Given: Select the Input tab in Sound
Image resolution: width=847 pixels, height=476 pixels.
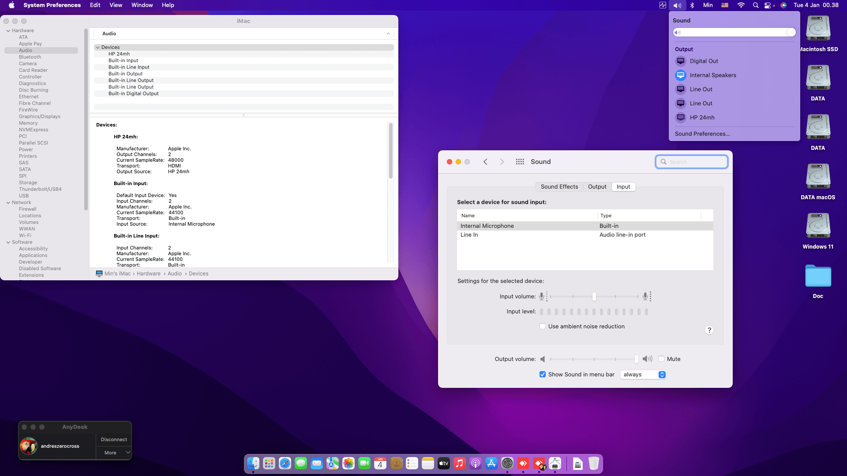Looking at the screenshot, I should click(x=623, y=187).
